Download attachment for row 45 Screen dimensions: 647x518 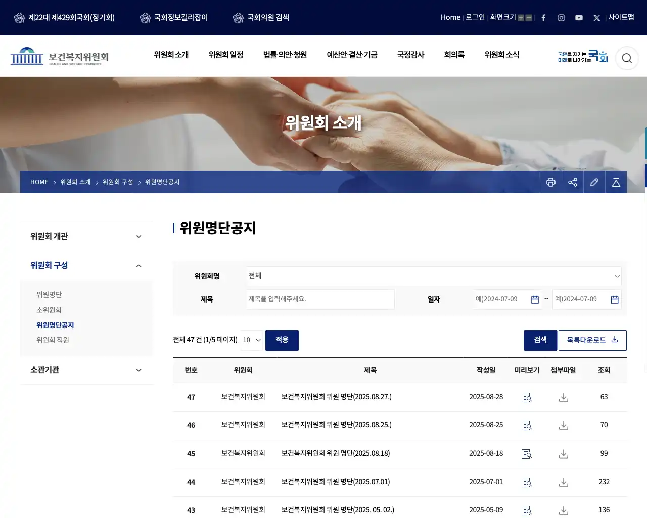(564, 454)
